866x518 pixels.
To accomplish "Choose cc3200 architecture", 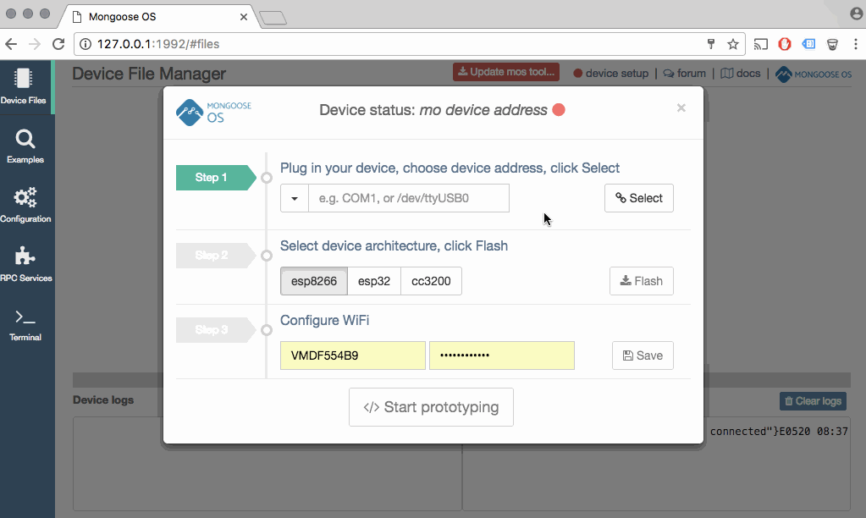I will tap(432, 281).
